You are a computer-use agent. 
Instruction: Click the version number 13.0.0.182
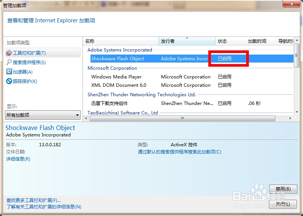[50, 145]
